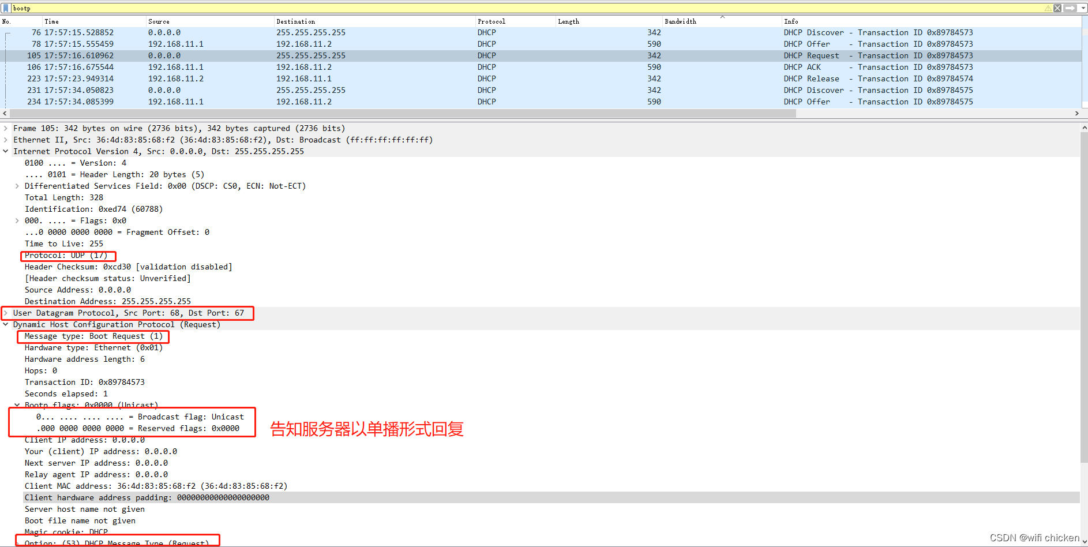
Task: Open the recent filter history dropdown
Action: click(1083, 8)
